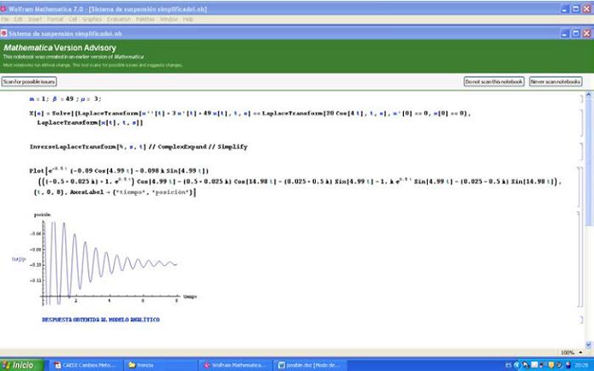Open the Graphics menu
Screen dimensions: 594x371
[92, 19]
